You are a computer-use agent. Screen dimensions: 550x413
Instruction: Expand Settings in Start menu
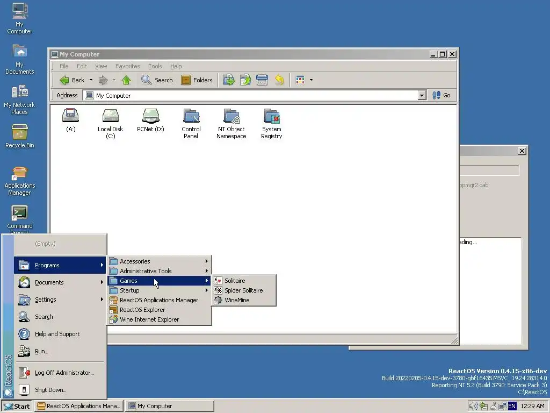click(x=60, y=300)
